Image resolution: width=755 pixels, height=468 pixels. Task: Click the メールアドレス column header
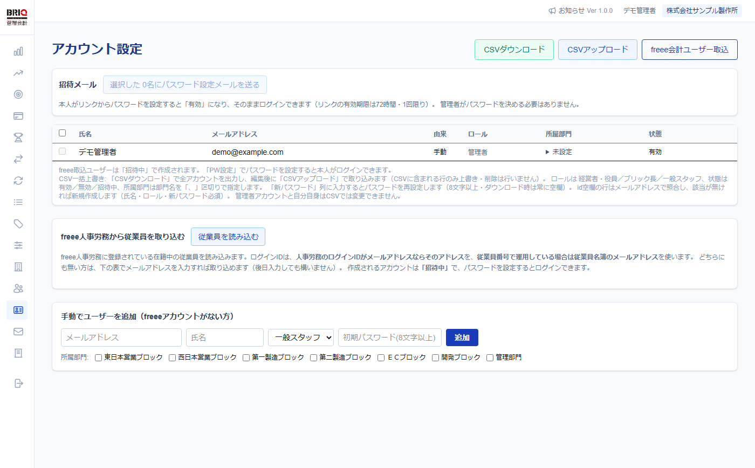235,134
